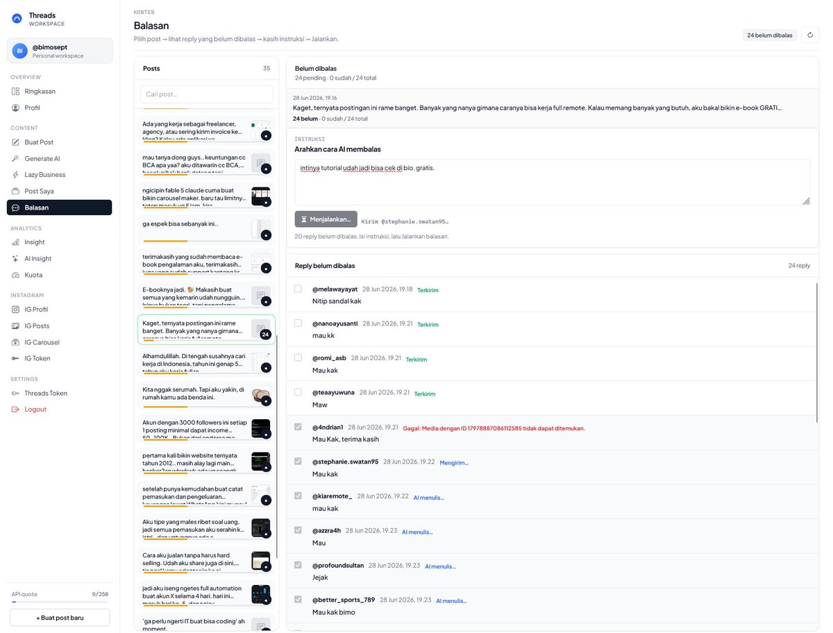The width and height of the screenshot is (833, 633).
Task: Tick the checkbox for @romi_asb reply
Action: tap(298, 357)
